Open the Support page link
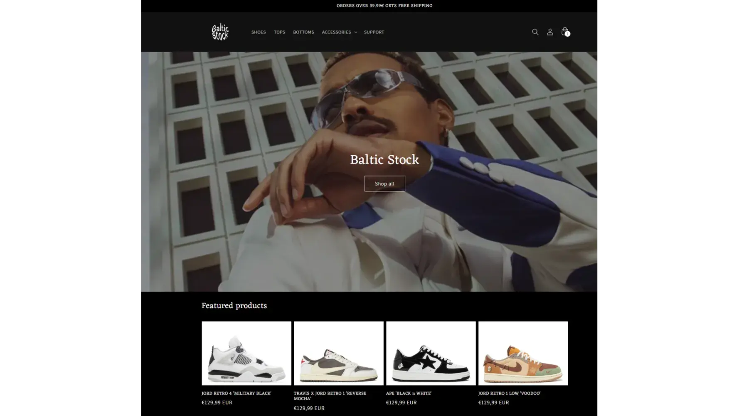The image size is (739, 416). [374, 32]
